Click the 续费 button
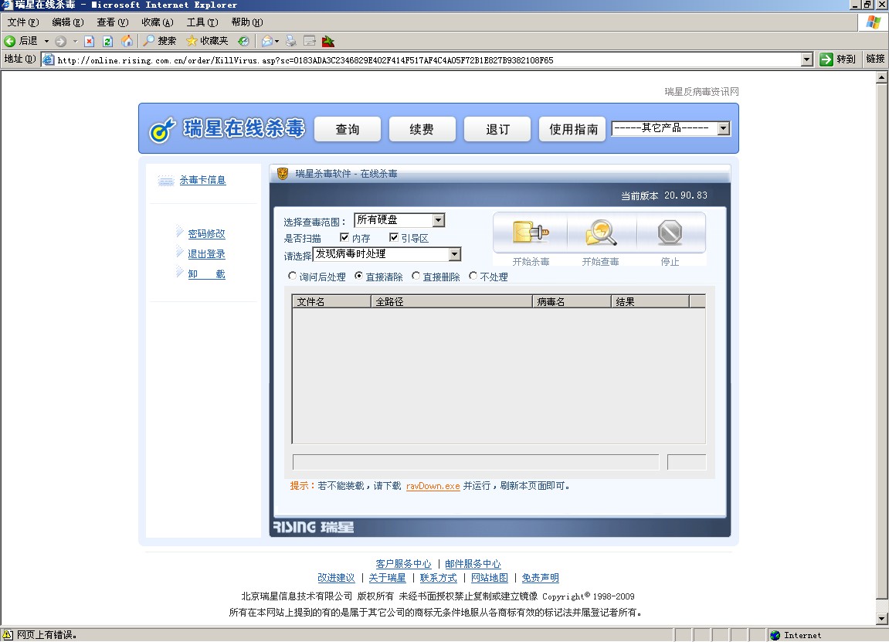Viewport: 889px width, 642px height. [422, 129]
